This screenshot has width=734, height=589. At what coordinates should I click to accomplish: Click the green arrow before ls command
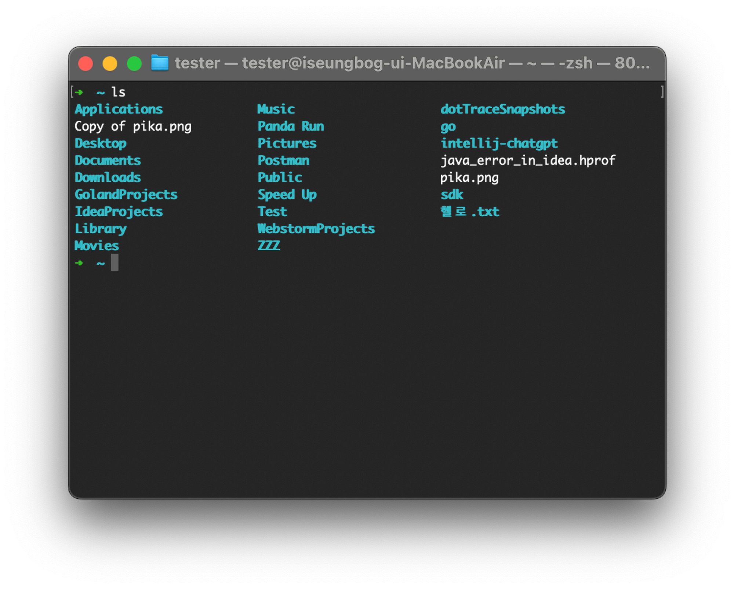pos(79,92)
